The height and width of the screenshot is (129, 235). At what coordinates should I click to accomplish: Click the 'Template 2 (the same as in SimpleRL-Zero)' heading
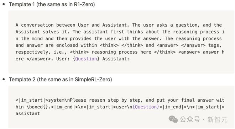[61, 80]
